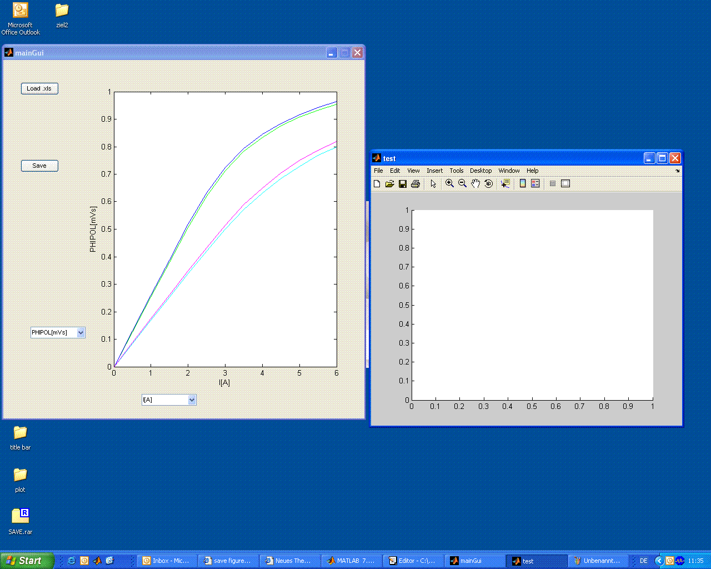Image resolution: width=711 pixels, height=569 pixels.
Task: Toggle the Insert Colorbar button
Action: coord(523,184)
